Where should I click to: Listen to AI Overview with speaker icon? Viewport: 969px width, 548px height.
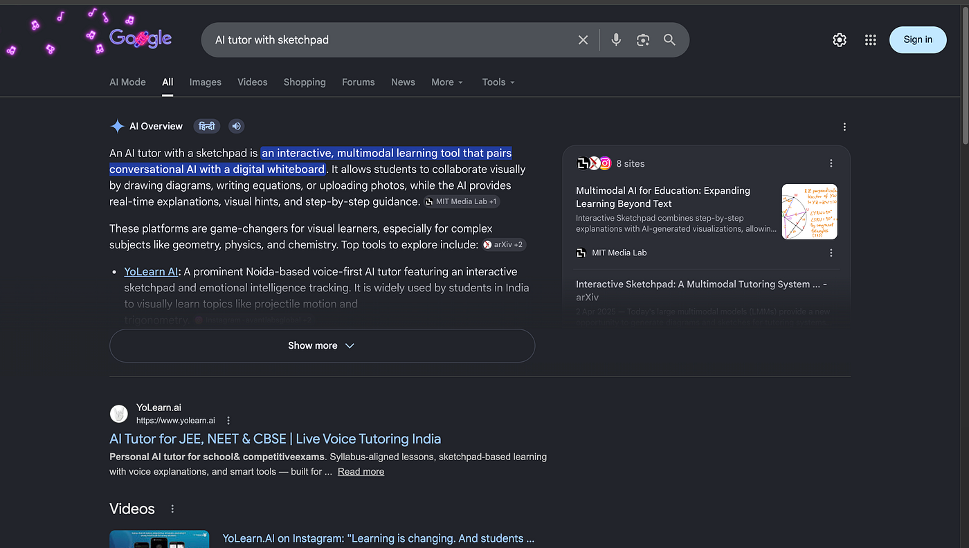tap(237, 126)
